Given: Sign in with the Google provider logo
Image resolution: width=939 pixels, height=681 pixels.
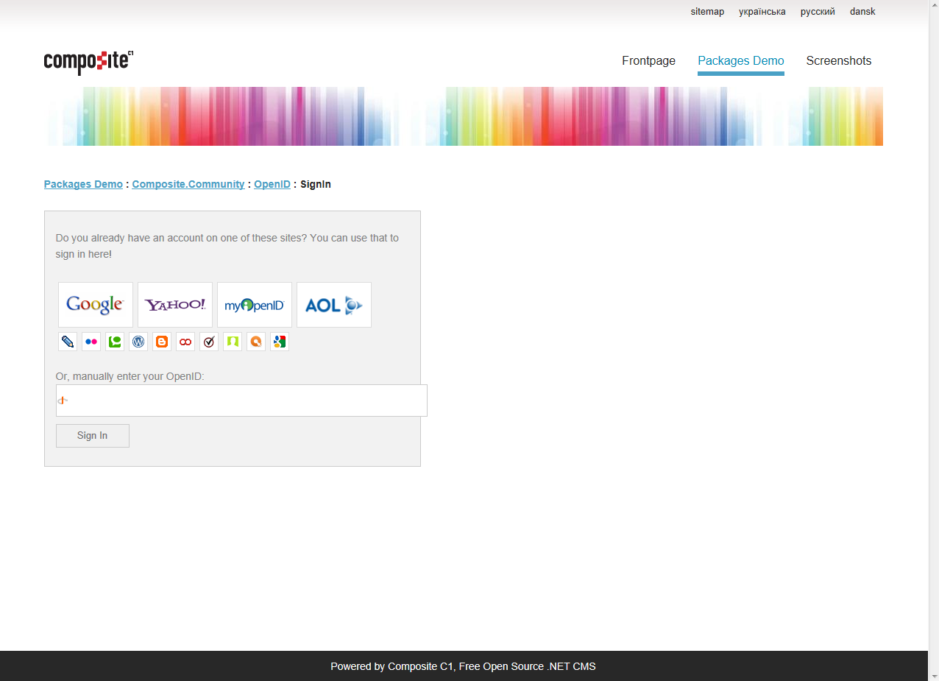Looking at the screenshot, I should [x=96, y=305].
